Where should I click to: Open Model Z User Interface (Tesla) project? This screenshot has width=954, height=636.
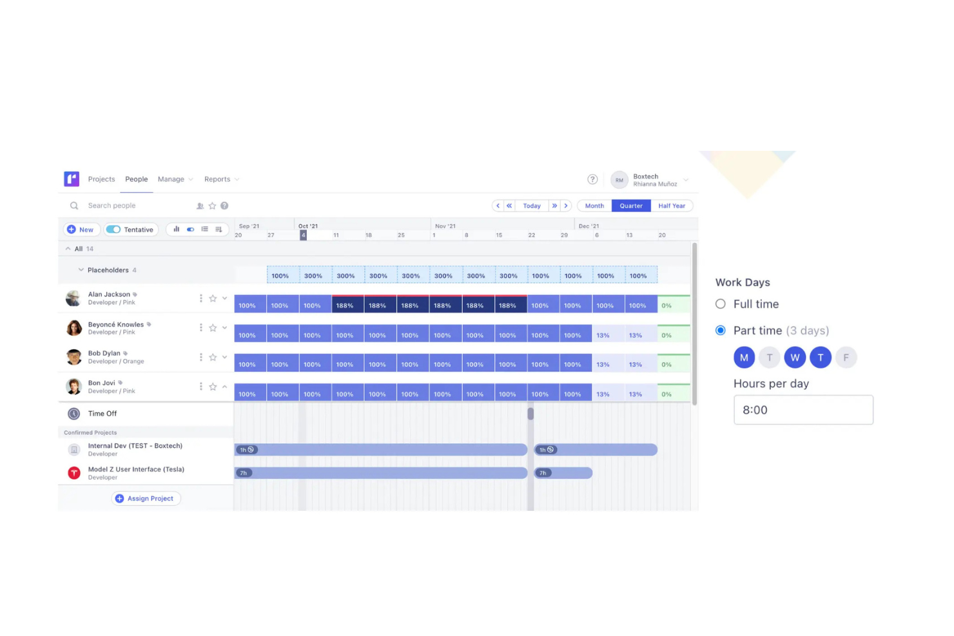point(136,469)
